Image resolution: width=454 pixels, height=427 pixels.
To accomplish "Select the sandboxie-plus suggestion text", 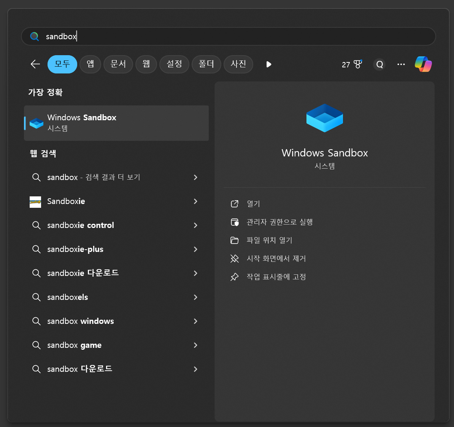I will [x=75, y=249].
